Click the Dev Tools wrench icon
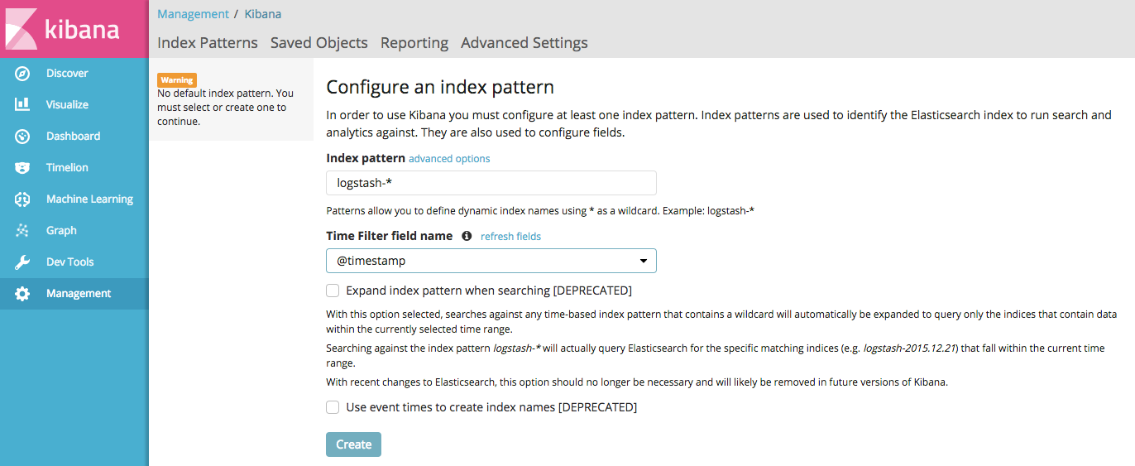 pyautogui.click(x=22, y=262)
